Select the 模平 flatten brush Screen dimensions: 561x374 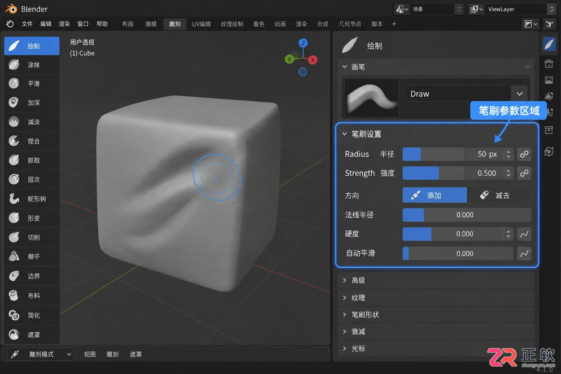click(32, 257)
